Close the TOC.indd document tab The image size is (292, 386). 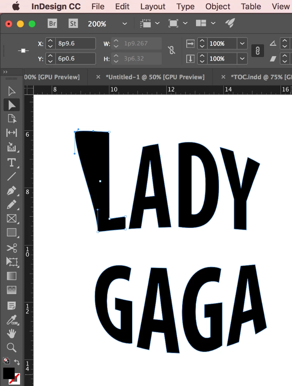[x=223, y=77]
